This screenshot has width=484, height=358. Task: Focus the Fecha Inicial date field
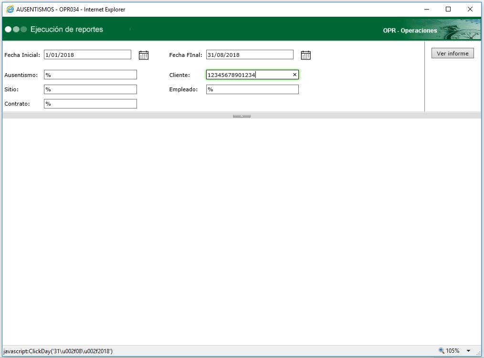coord(87,54)
